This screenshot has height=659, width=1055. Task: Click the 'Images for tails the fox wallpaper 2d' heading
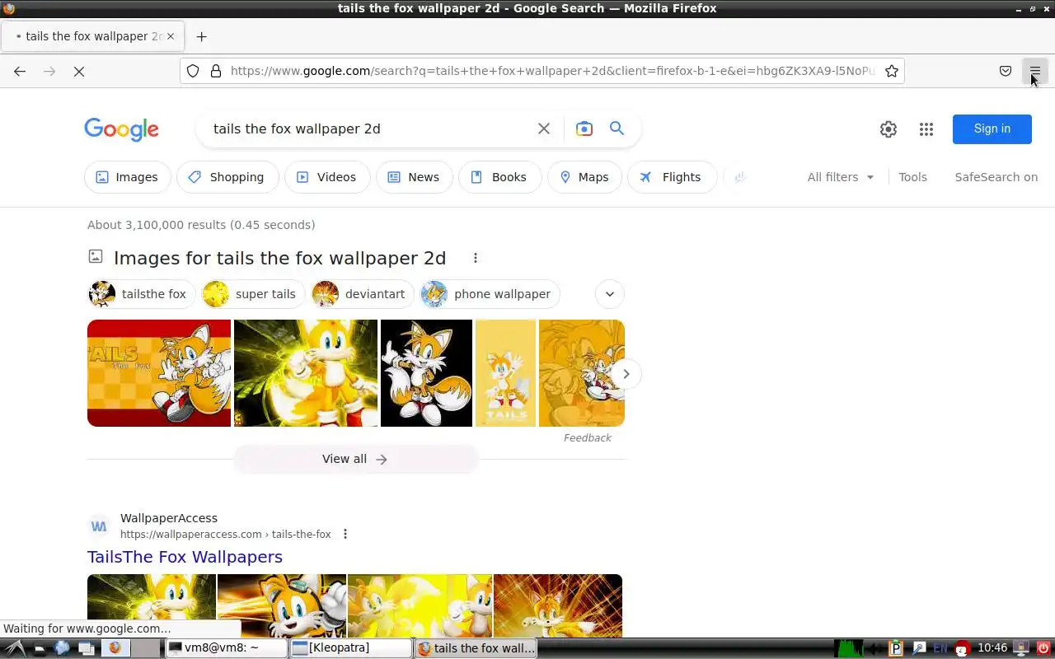coord(279,258)
